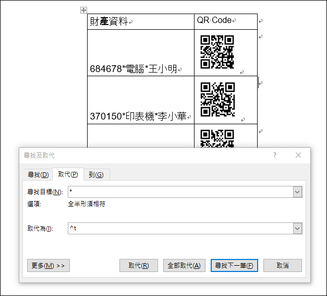Image resolution: width=327 pixels, height=296 pixels.
Task: Click the QR Code header cell
Action: (x=226, y=22)
